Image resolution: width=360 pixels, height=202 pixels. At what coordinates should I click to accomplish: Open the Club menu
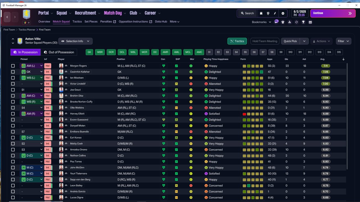[x=136, y=13]
